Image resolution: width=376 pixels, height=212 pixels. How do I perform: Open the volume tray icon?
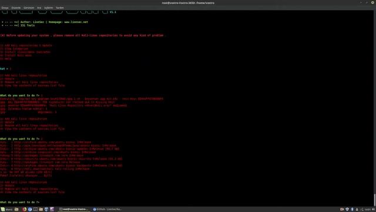tap(374, 210)
